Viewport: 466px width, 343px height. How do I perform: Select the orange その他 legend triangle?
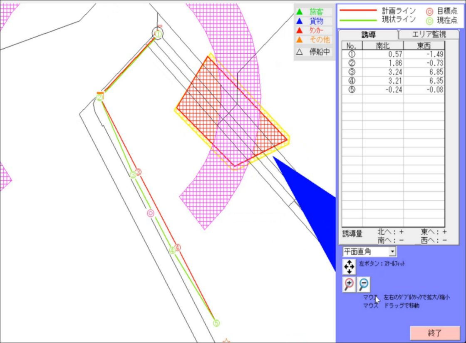[299, 40]
